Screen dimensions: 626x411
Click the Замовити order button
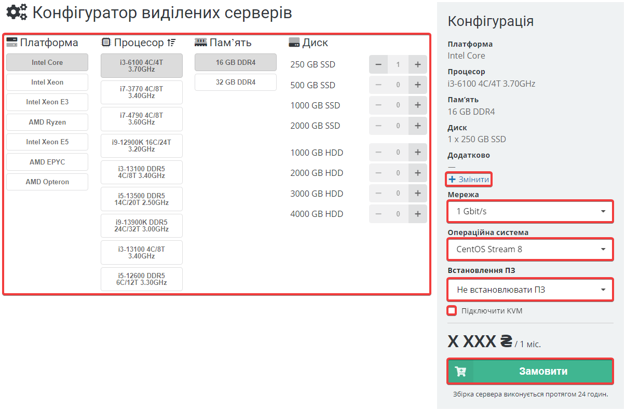tap(543, 372)
